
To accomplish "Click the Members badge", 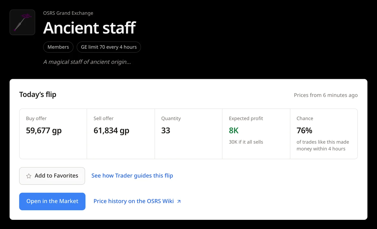I will click(x=58, y=47).
